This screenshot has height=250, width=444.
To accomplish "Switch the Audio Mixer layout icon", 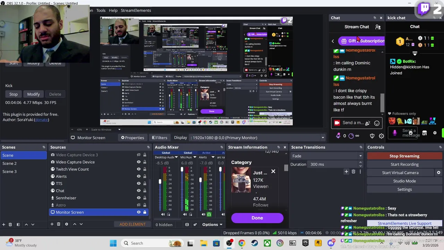I will click(x=187, y=225).
